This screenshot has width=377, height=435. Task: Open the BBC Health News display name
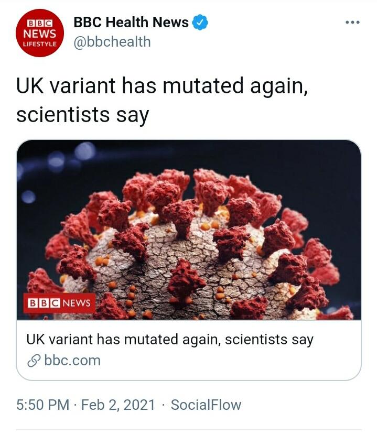click(131, 23)
